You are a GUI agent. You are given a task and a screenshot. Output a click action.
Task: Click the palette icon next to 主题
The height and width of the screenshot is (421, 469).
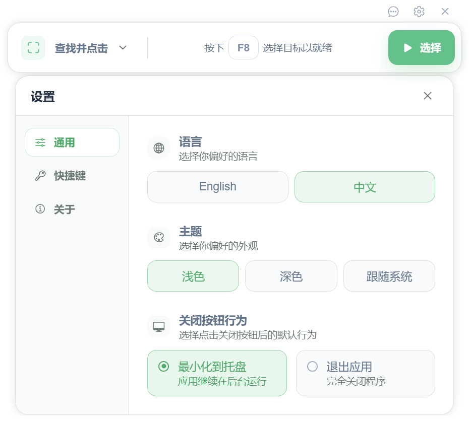tap(159, 238)
